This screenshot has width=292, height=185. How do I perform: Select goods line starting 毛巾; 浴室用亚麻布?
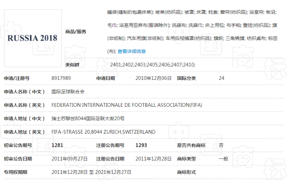192,25
